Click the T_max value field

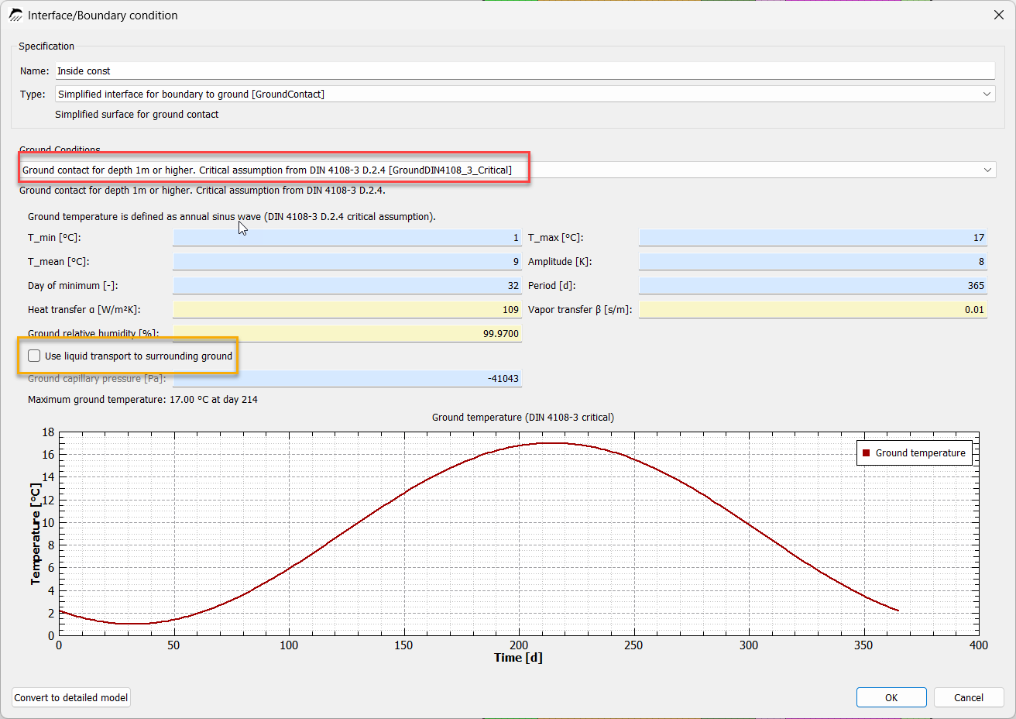pos(813,238)
